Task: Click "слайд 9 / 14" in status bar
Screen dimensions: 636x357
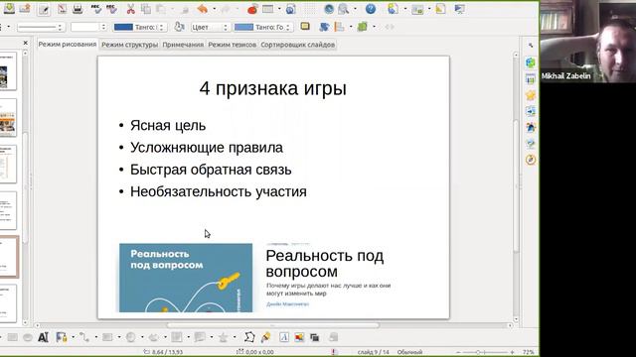Action: point(373,352)
